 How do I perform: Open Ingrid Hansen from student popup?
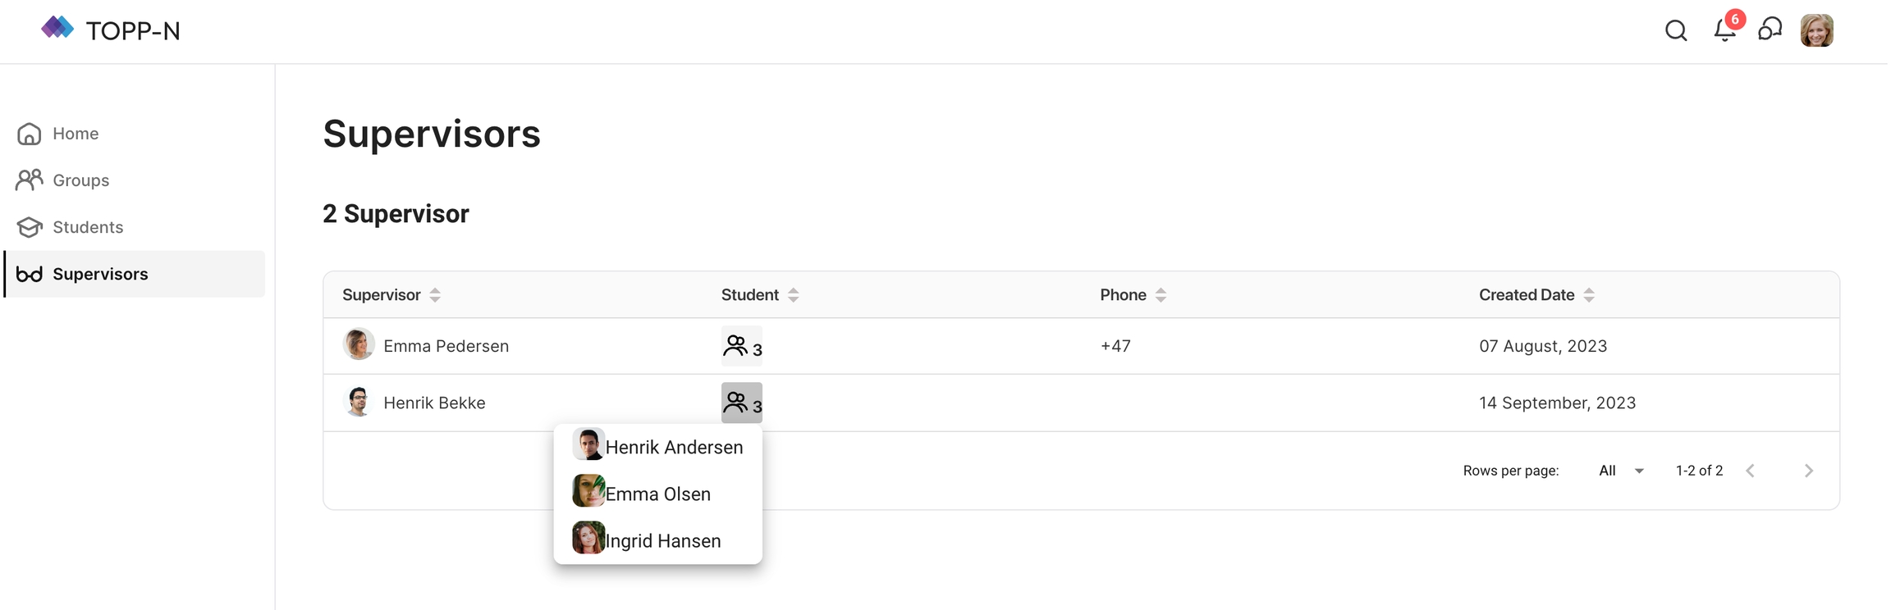click(662, 541)
